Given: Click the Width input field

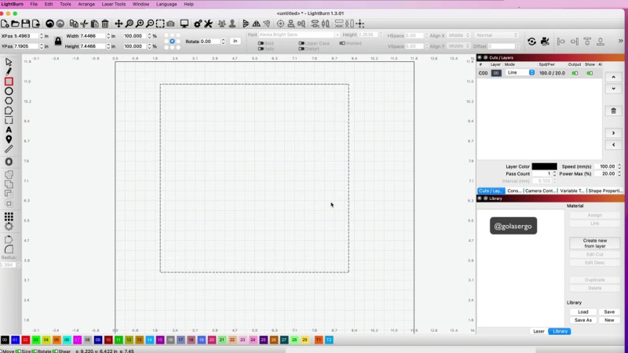Looking at the screenshot, I should click(93, 35).
